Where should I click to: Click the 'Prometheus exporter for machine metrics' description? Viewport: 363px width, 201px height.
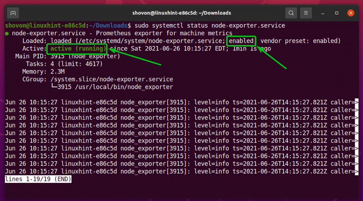point(164,33)
